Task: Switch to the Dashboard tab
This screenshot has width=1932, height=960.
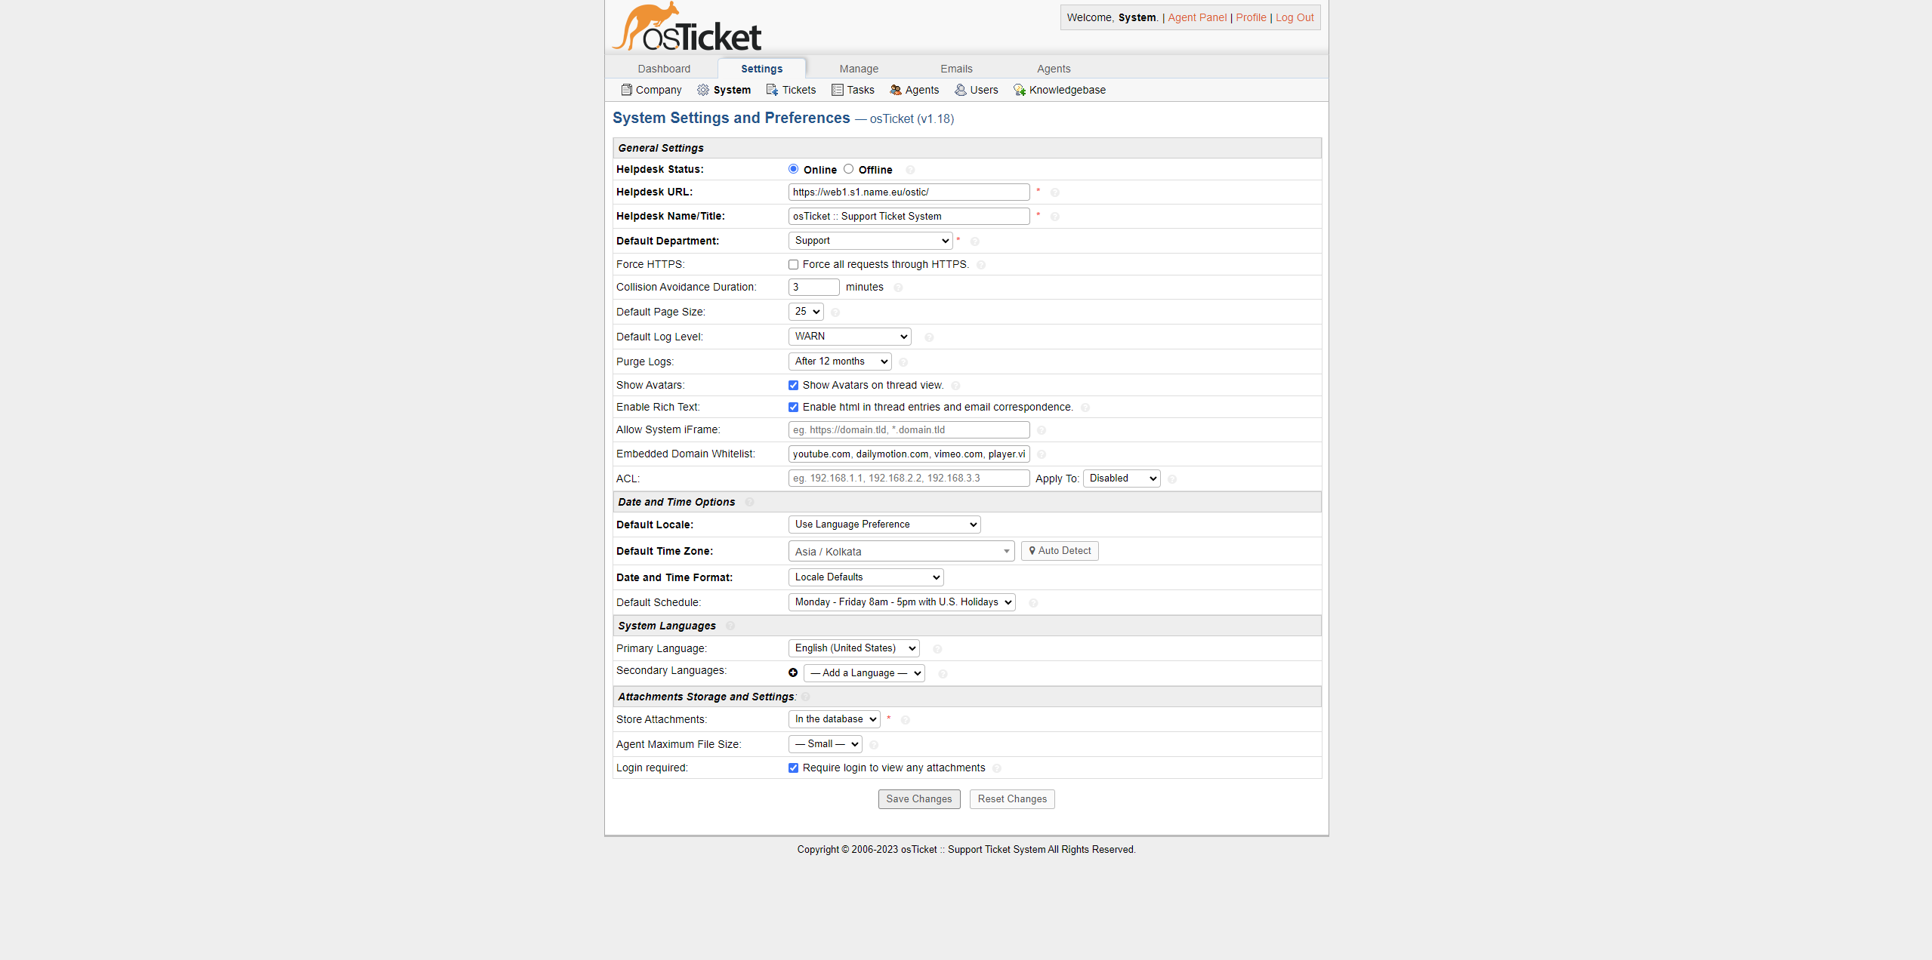Action: click(663, 68)
